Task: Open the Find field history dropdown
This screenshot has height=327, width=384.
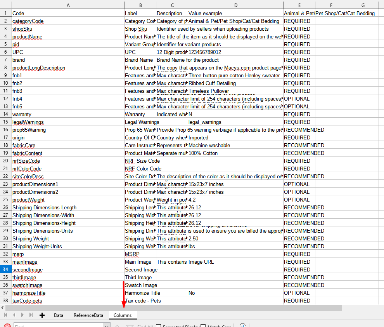Action: pos(107,325)
